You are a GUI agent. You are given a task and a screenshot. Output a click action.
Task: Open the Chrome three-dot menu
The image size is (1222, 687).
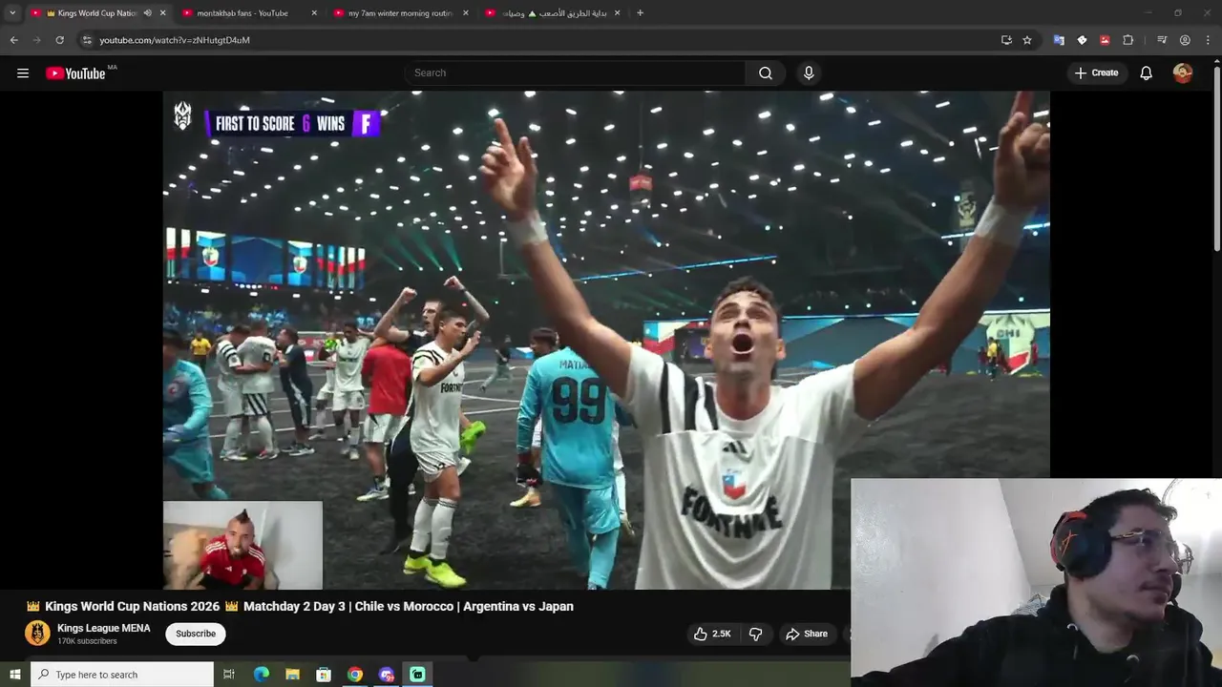tap(1208, 40)
